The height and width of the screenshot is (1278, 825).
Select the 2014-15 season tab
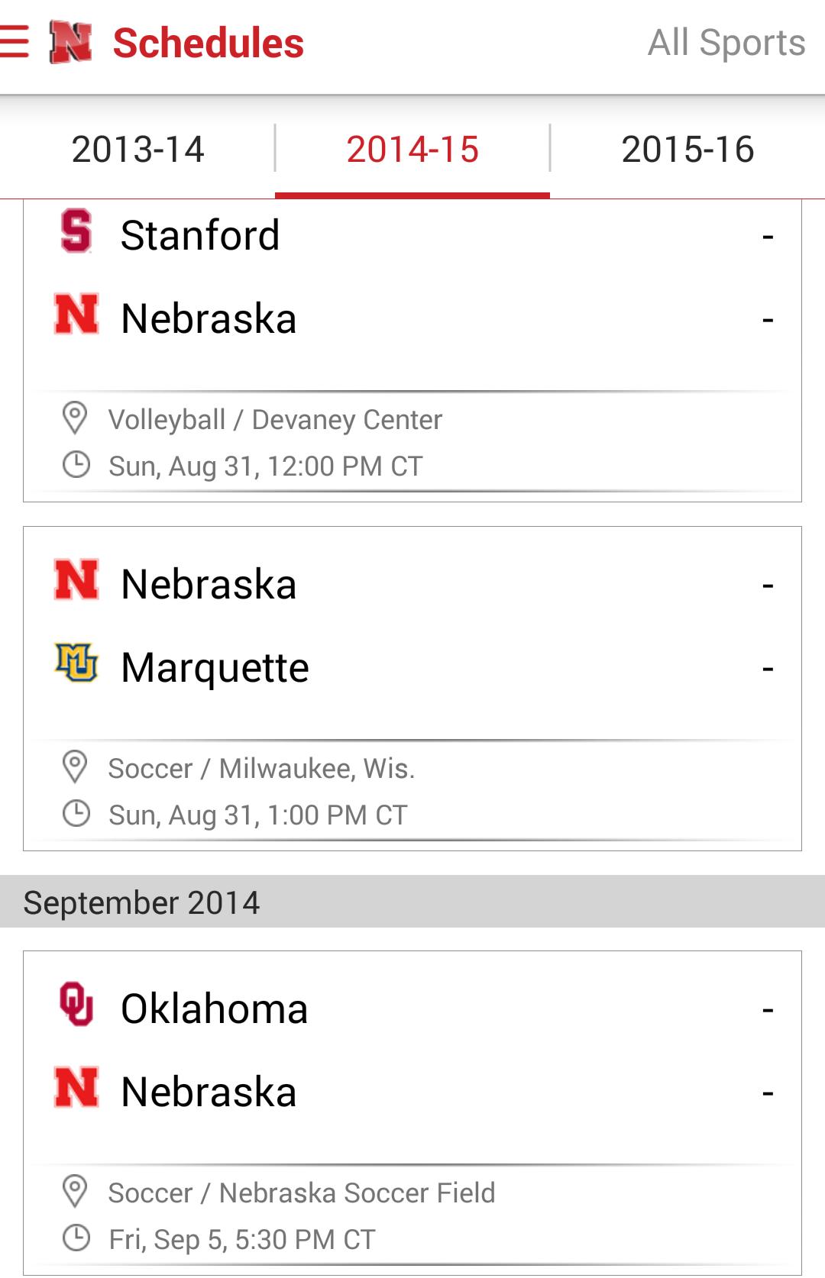412,149
